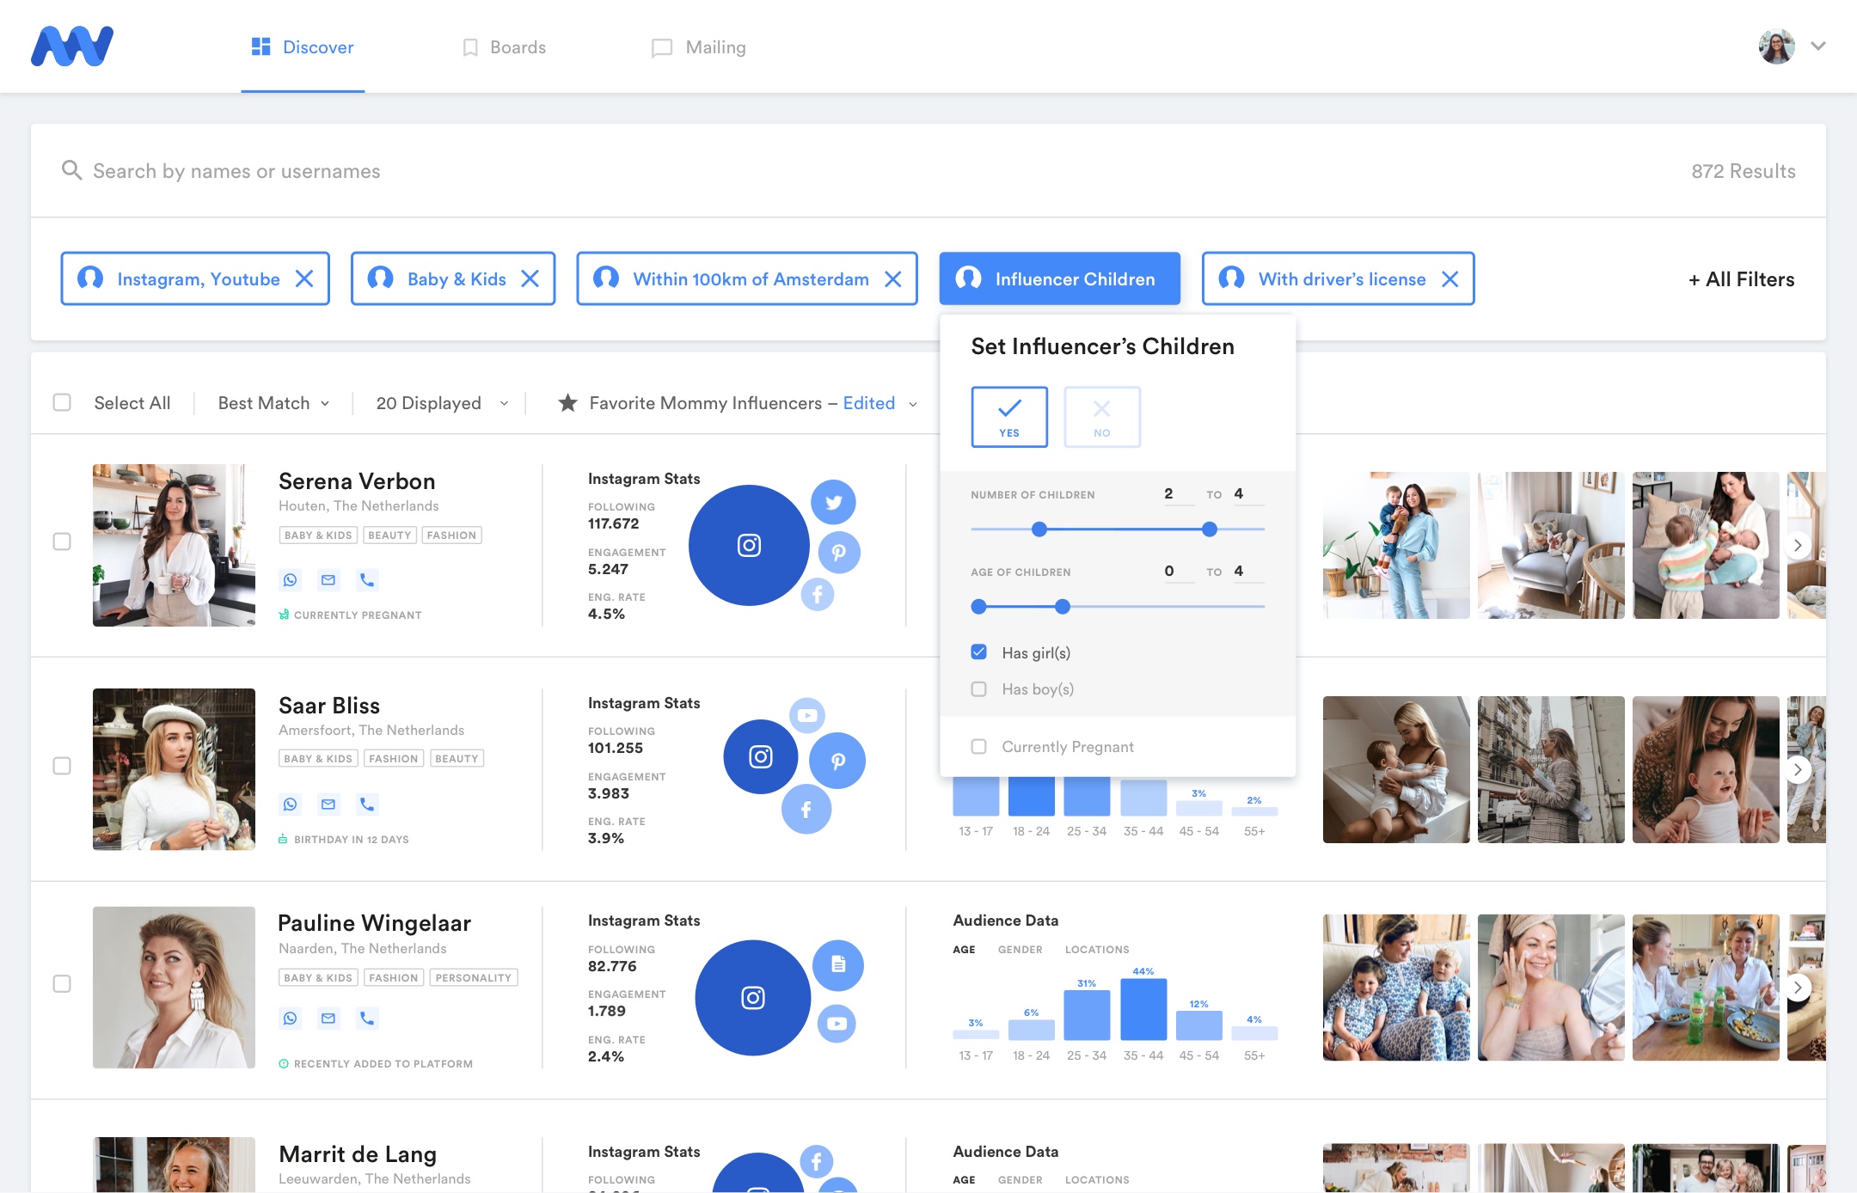Choose NO for influencer's children
The image size is (1857, 1193).
(x=1101, y=417)
